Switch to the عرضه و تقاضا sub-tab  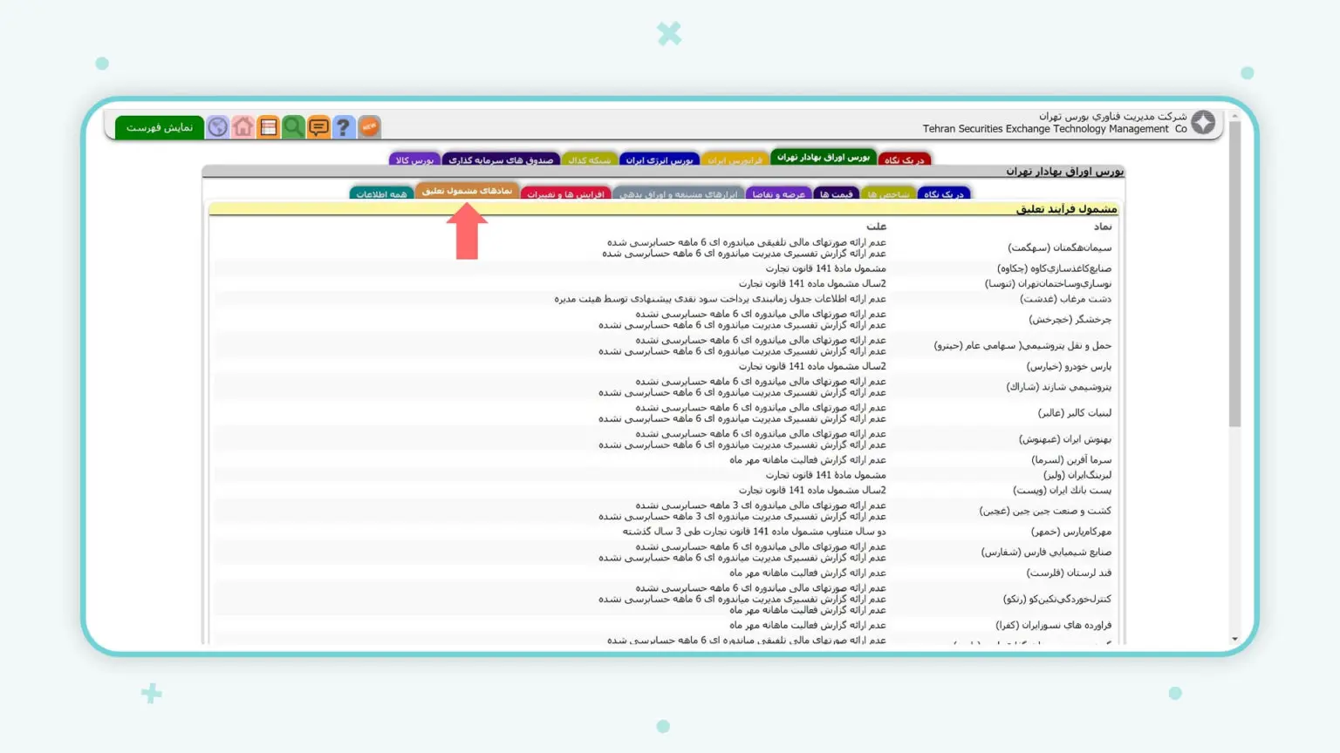tap(779, 193)
